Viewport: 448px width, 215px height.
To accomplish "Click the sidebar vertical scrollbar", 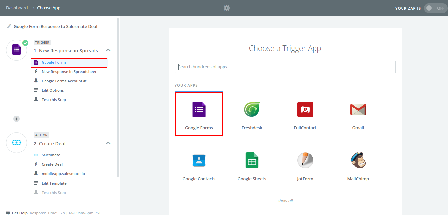I will click(118, 98).
